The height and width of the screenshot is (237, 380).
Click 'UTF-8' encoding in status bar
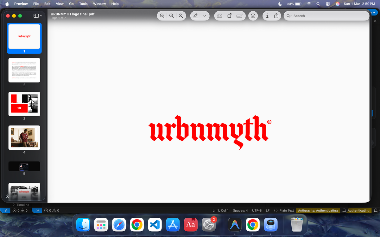coord(257,210)
